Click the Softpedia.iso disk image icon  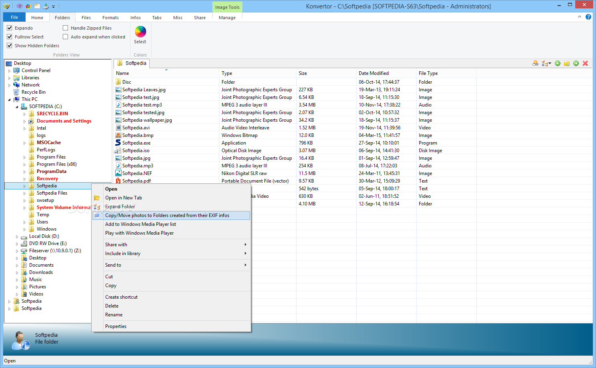point(118,151)
